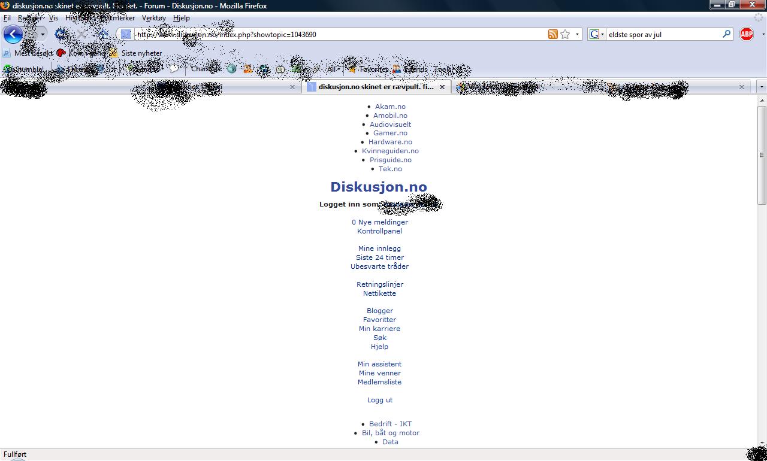Open Ubesvarte tråder
This screenshot has width=767, height=461.
(380, 266)
